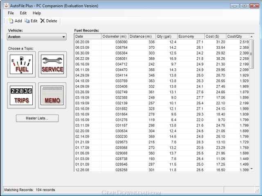Click the status bar resize grip

click(257, 190)
